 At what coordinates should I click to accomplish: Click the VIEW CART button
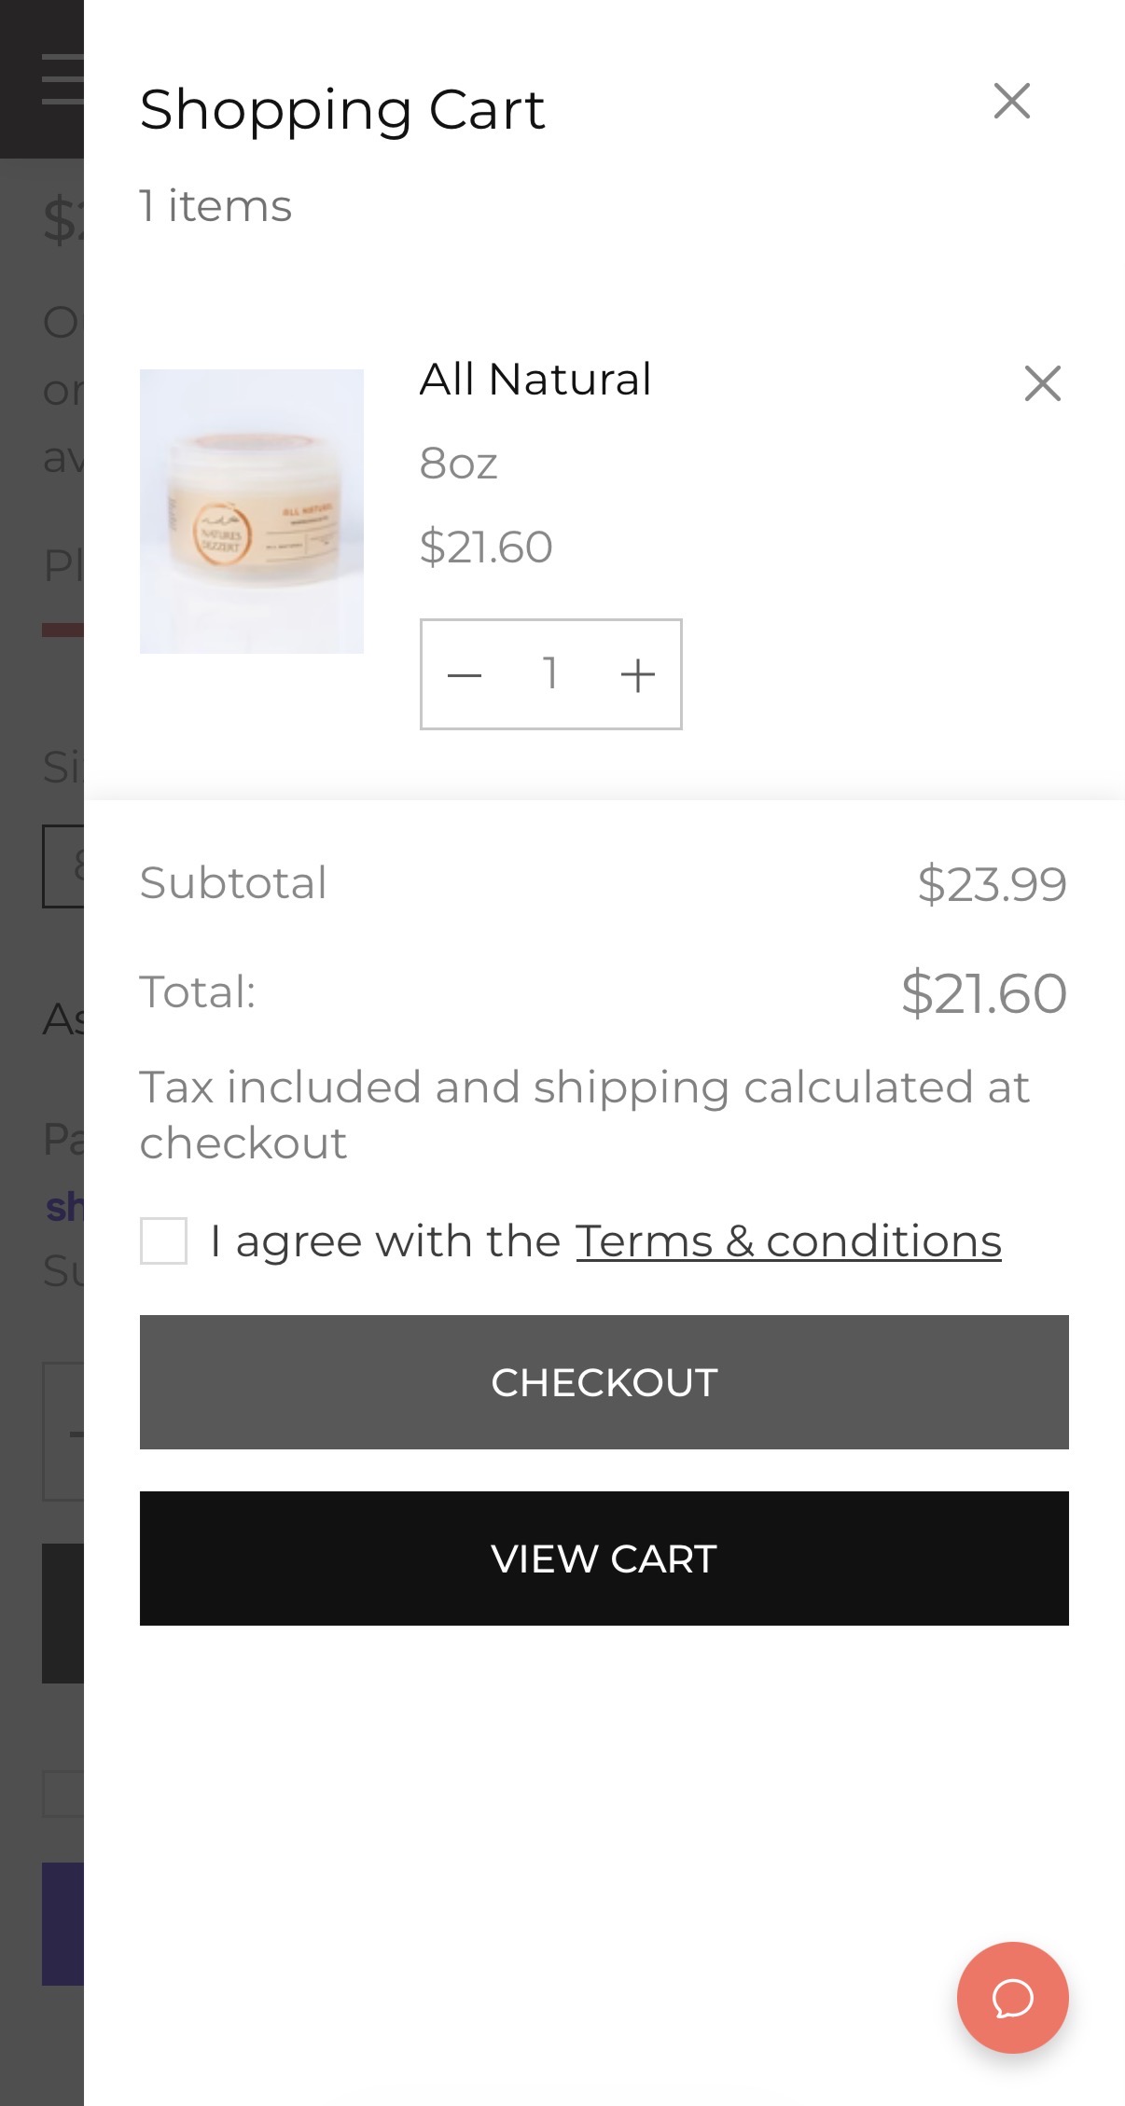604,1559
